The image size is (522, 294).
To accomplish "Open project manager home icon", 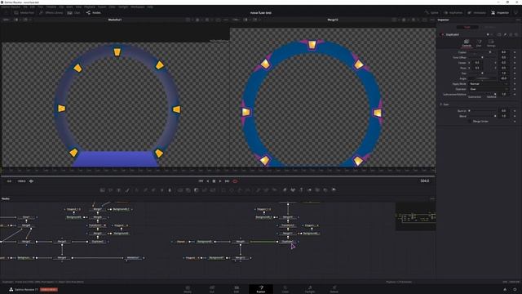I will (505, 289).
